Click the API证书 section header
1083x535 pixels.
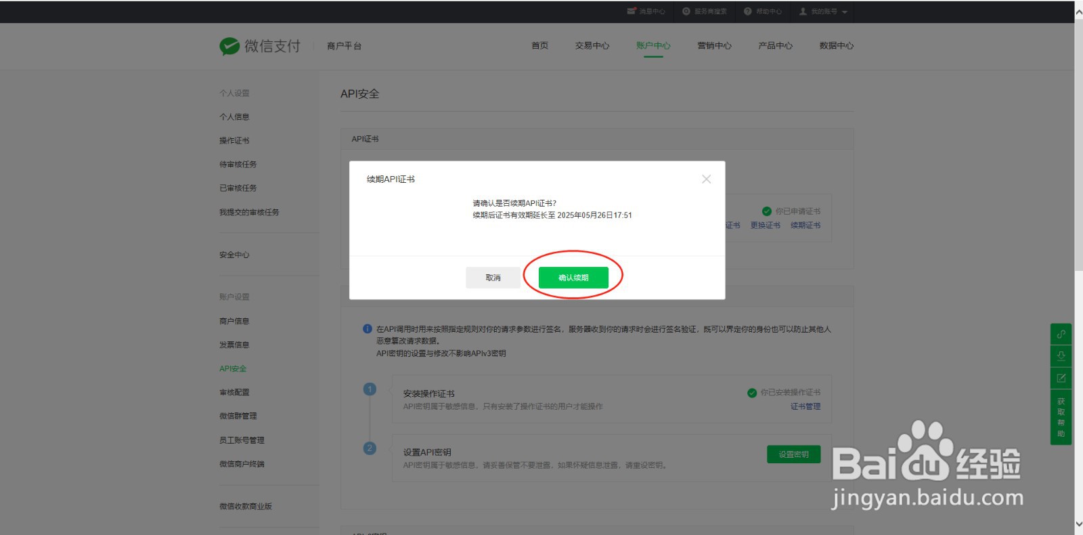click(365, 139)
